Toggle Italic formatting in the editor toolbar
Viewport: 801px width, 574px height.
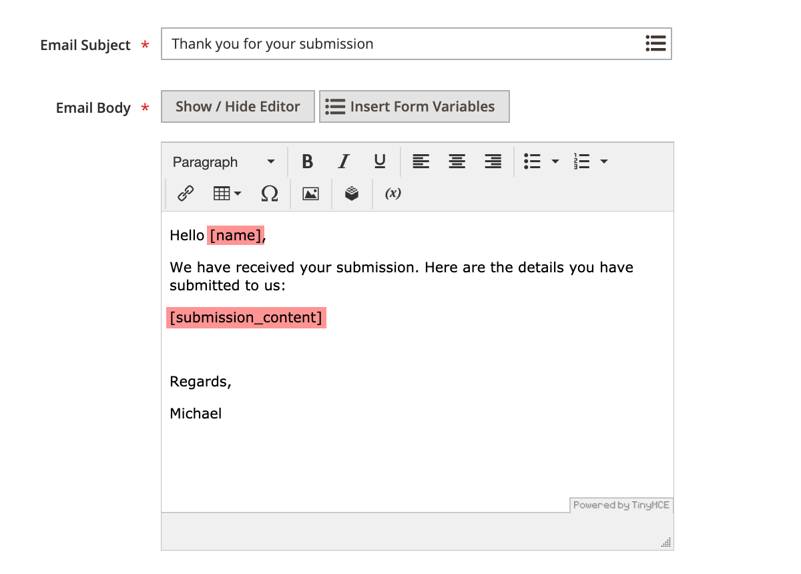pyautogui.click(x=344, y=162)
